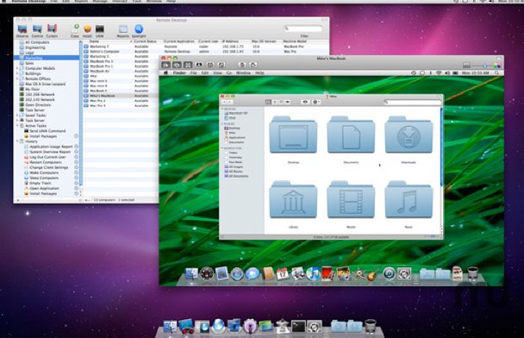This screenshot has height=338, width=524.
Task: Click Time Machine icon in the remote Dock
Action: coord(389,274)
